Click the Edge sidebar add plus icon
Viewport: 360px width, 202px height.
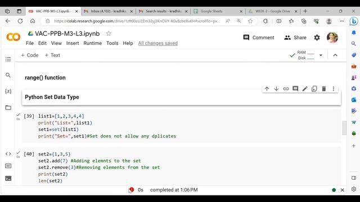coord(354,146)
